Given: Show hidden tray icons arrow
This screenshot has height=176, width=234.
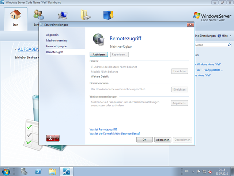Looking at the screenshot, I should pyautogui.click(x=193, y=172).
